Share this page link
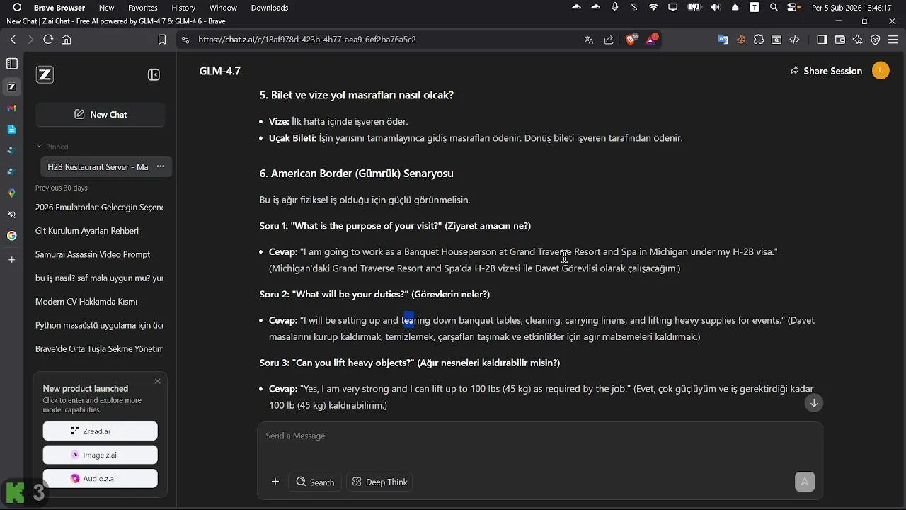906x510 pixels. [609, 40]
